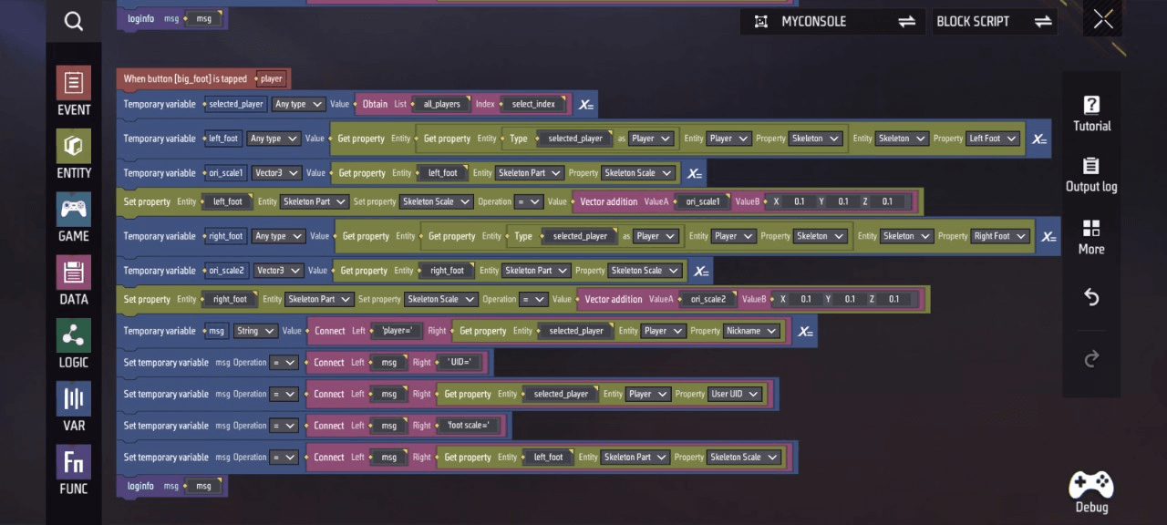Open the FUNC block category
Viewport: 1167px width, 525px height.
pos(74,469)
